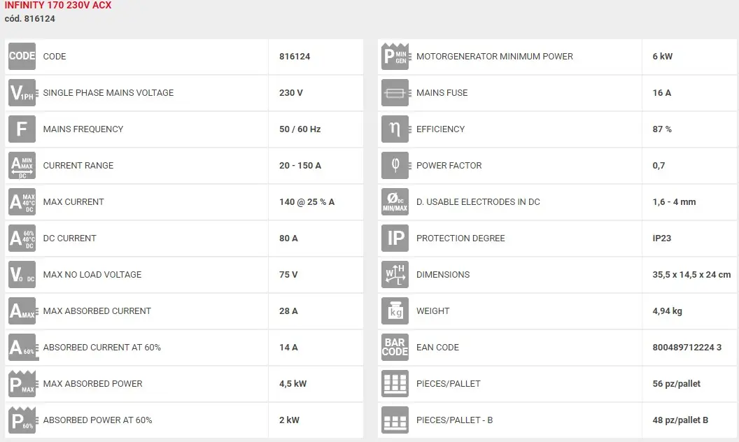Click the cód. 816124 text
The image size is (739, 442).
pyautogui.click(x=29, y=19)
